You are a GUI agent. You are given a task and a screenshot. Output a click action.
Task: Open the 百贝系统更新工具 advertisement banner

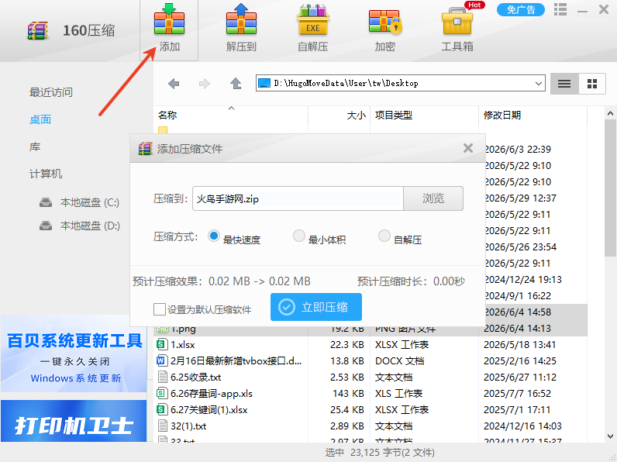(x=74, y=353)
